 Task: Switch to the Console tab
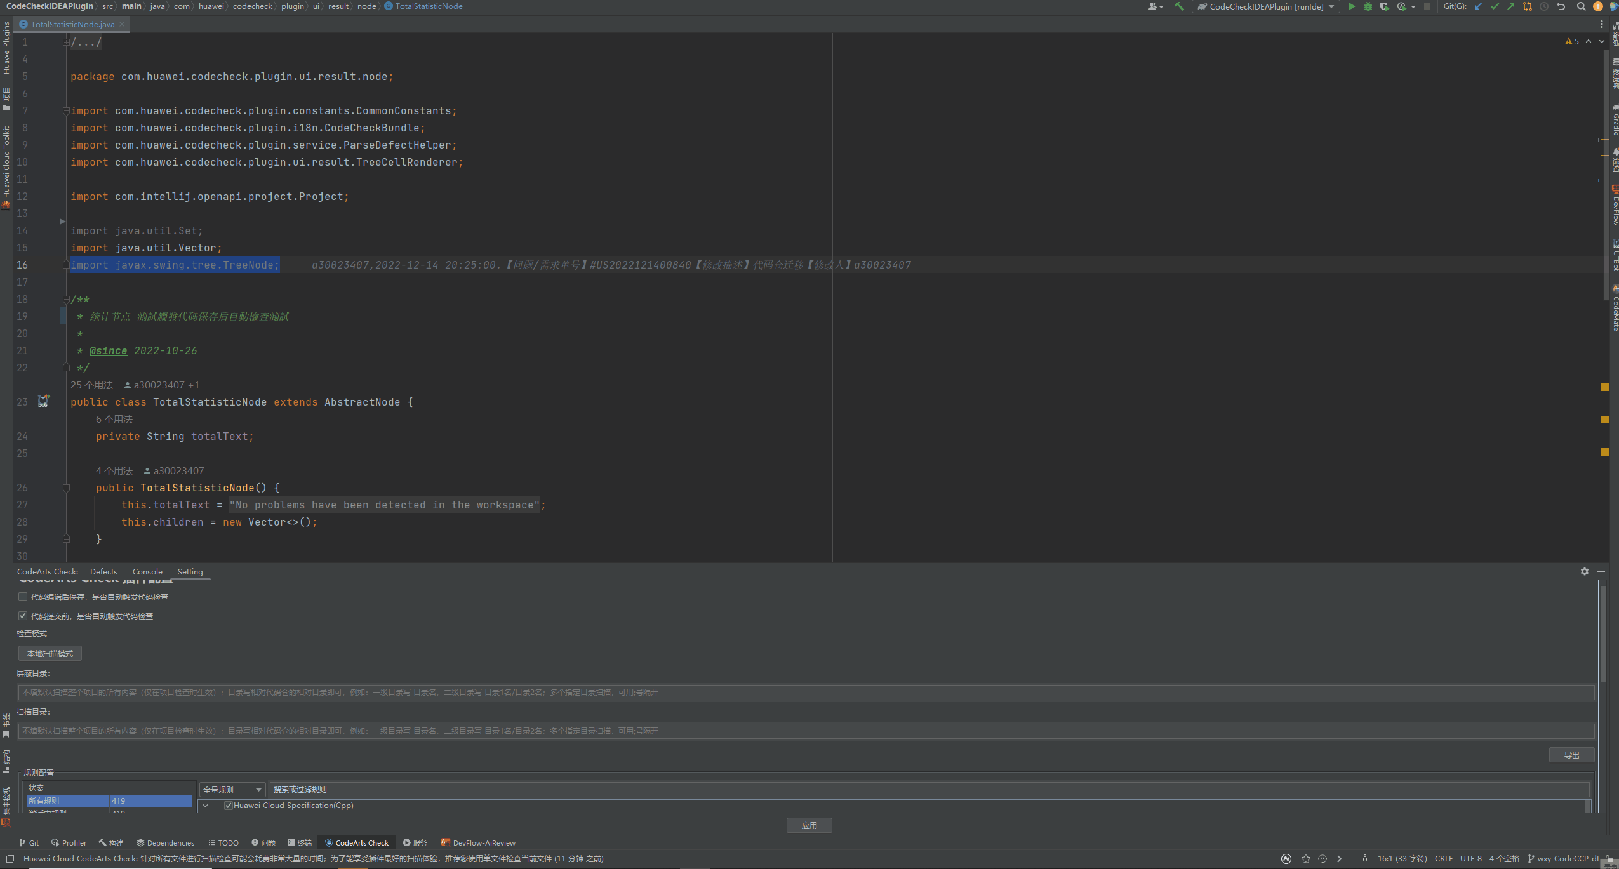click(147, 571)
